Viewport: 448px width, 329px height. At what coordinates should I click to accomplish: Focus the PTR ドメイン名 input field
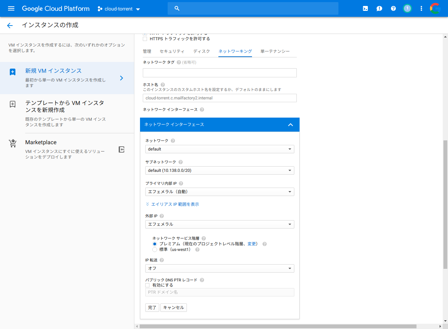(220, 292)
